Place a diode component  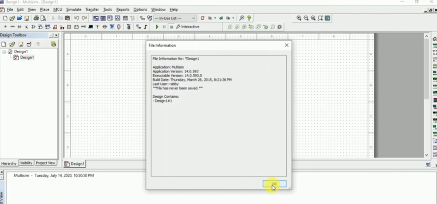tap(19, 27)
